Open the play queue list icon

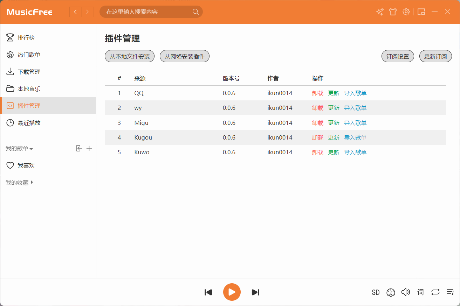(x=450, y=292)
